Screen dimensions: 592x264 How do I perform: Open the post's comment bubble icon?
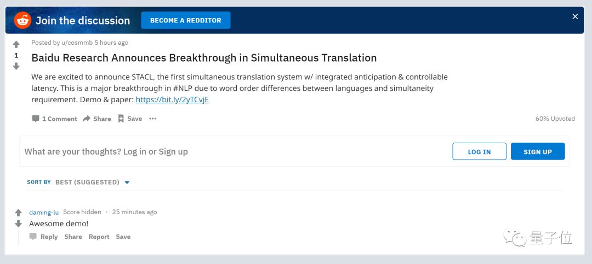(x=36, y=119)
